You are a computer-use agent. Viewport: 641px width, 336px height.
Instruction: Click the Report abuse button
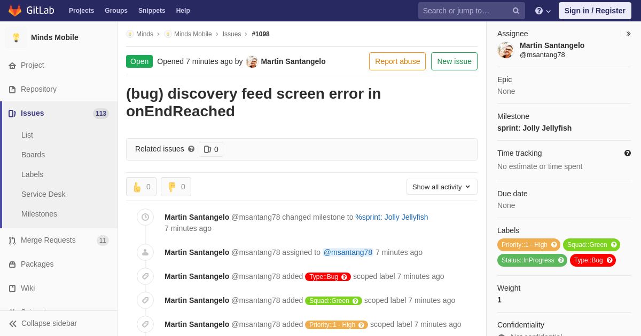point(397,61)
